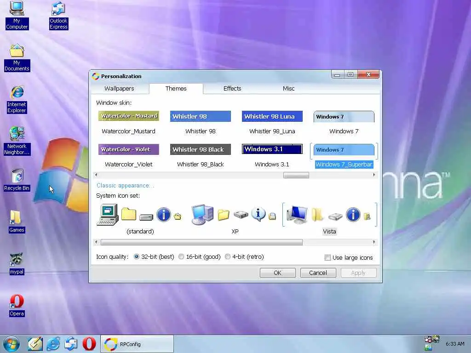Choose Windows 3.1 skin preview
The width and height of the screenshot is (471, 353).
coord(272,149)
